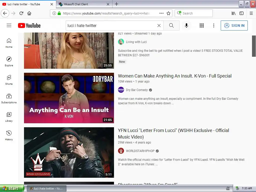
Task: Open History in sidebar
Action: click(9, 135)
